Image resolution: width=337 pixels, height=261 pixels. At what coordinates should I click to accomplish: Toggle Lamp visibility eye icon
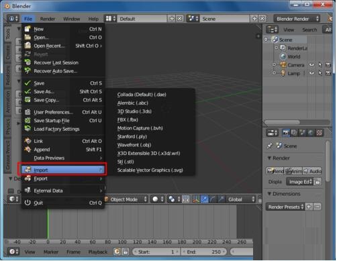click(x=311, y=73)
